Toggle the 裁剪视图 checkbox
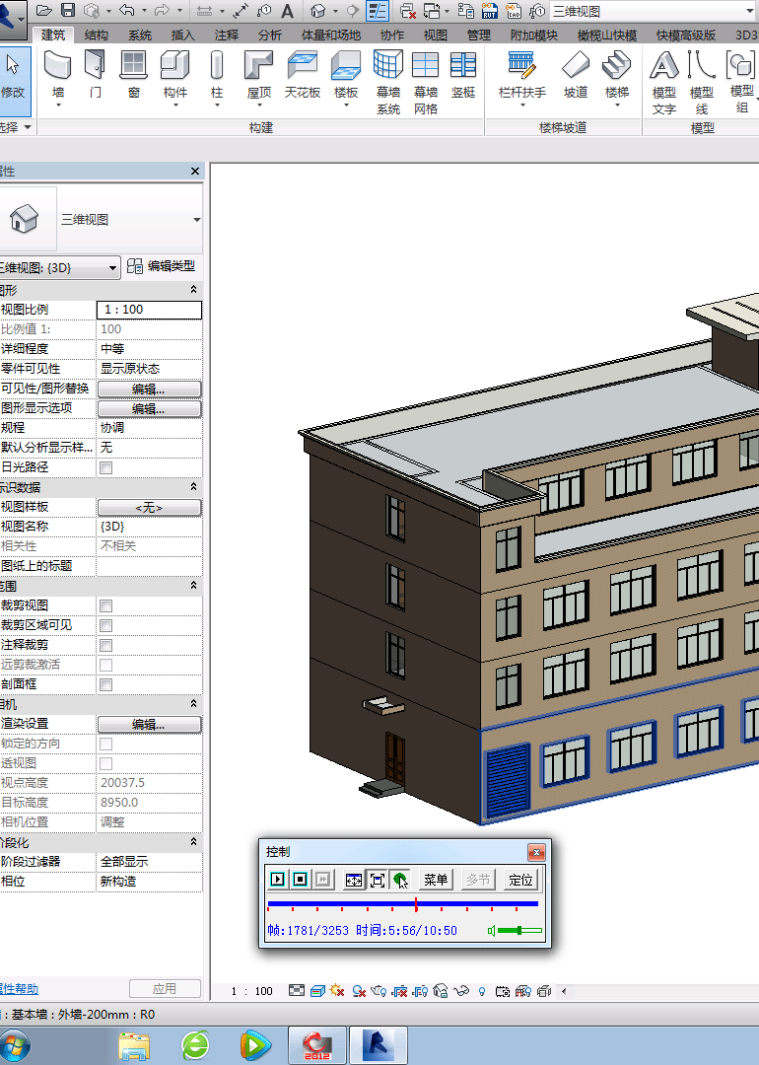 106,605
